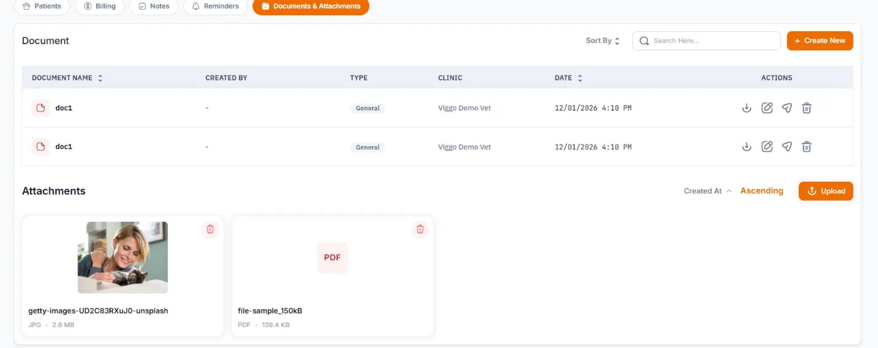Image resolution: width=878 pixels, height=348 pixels.
Task: Click the 2.6 MB size label
Action: pyautogui.click(x=63, y=325)
